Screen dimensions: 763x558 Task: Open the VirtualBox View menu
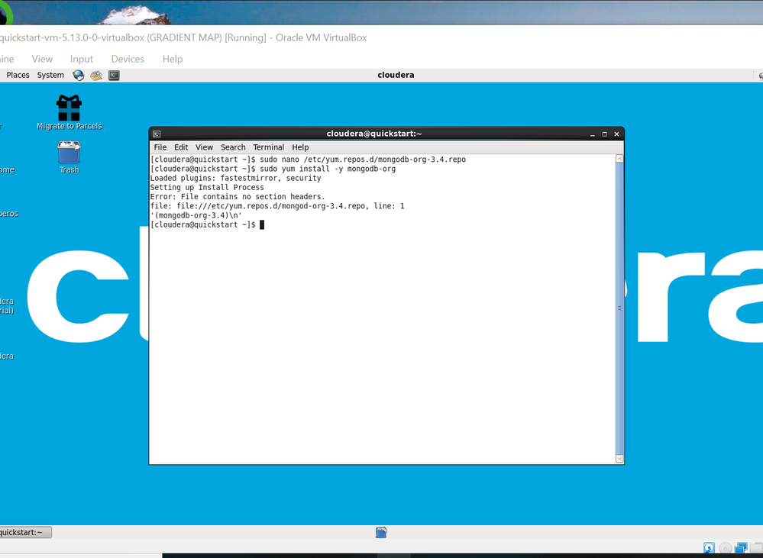pyautogui.click(x=42, y=59)
